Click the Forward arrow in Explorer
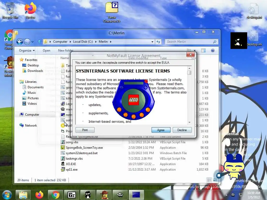The width and height of the screenshot is (267, 200). (27, 42)
